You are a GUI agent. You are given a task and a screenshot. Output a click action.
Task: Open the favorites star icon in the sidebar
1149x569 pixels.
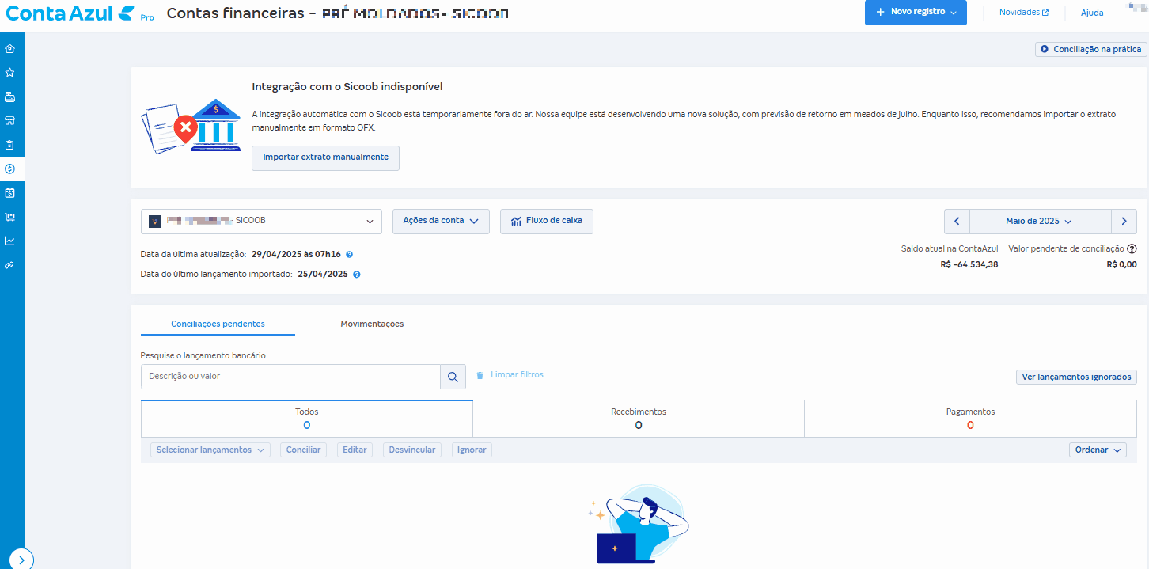pos(9,72)
